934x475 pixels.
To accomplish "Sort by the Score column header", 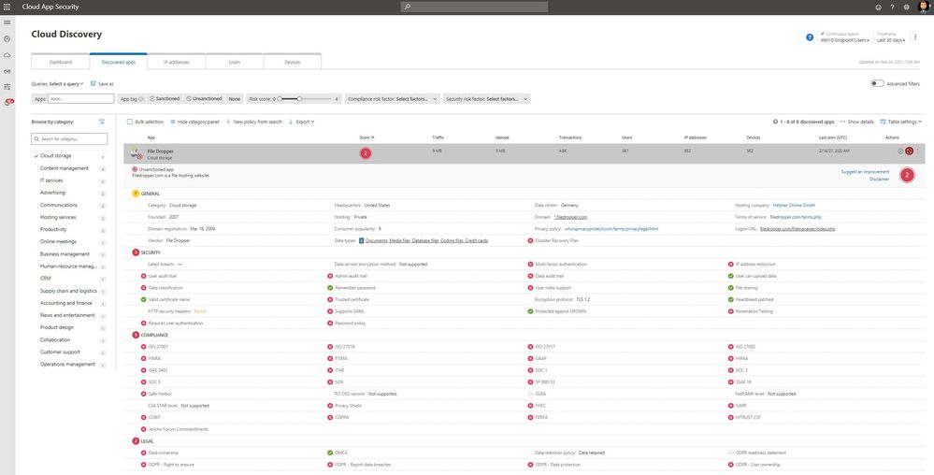I will (x=366, y=137).
